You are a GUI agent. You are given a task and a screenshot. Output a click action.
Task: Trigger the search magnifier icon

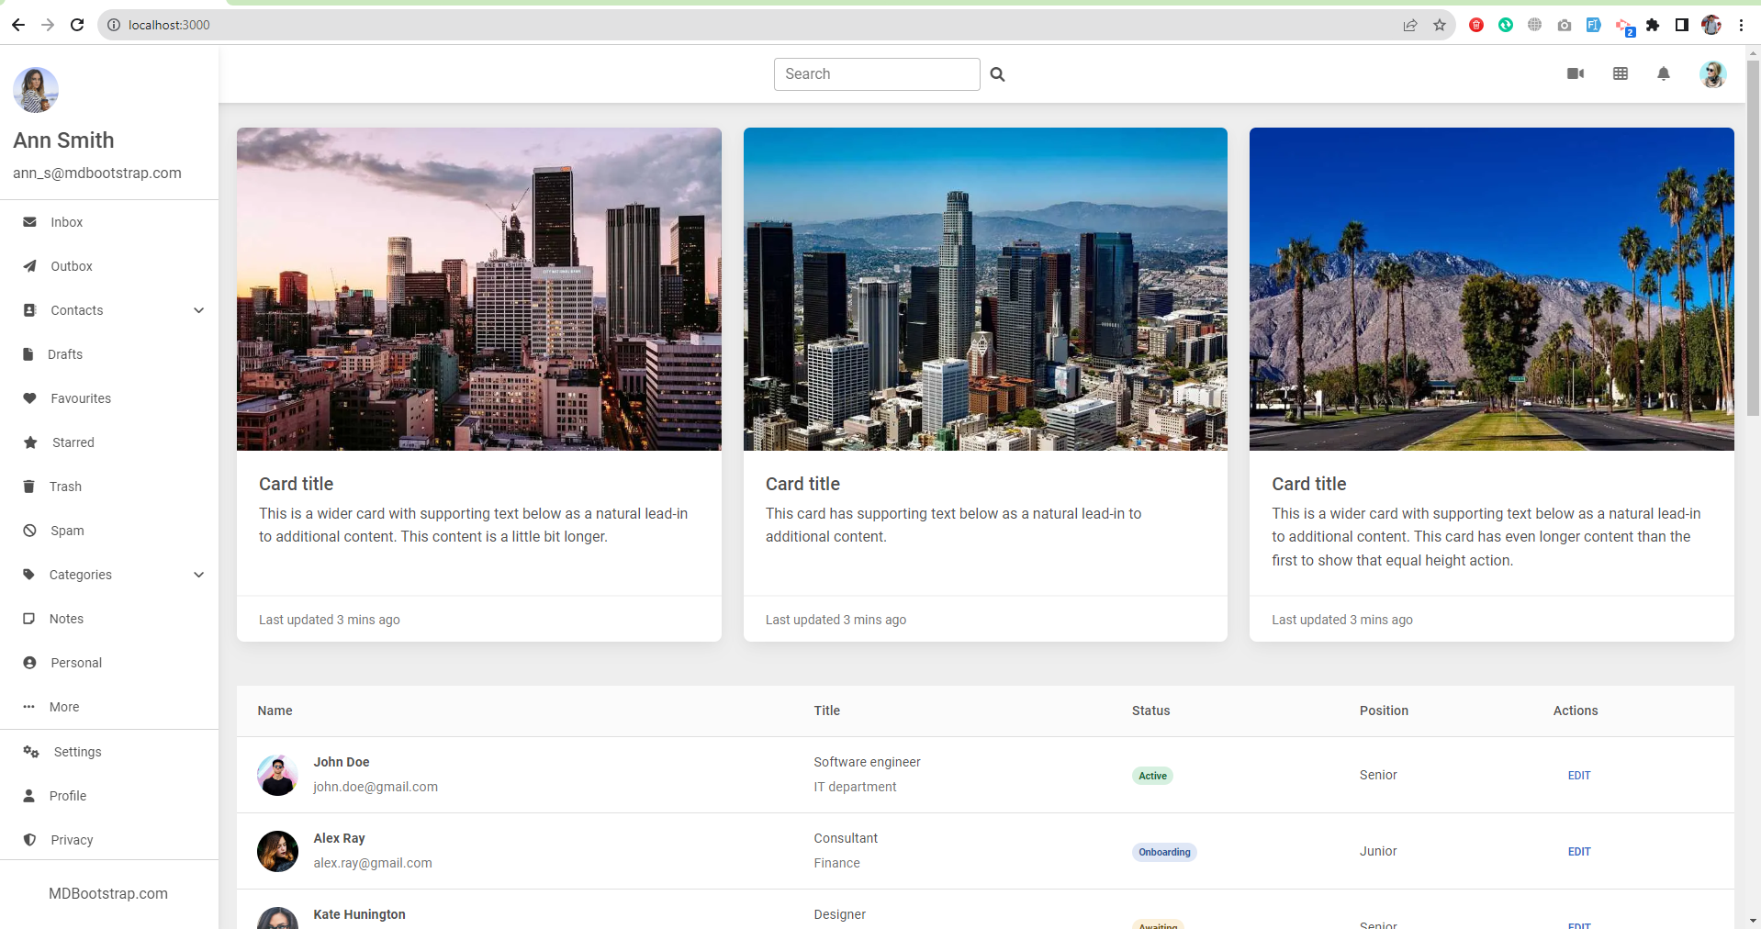click(x=997, y=73)
